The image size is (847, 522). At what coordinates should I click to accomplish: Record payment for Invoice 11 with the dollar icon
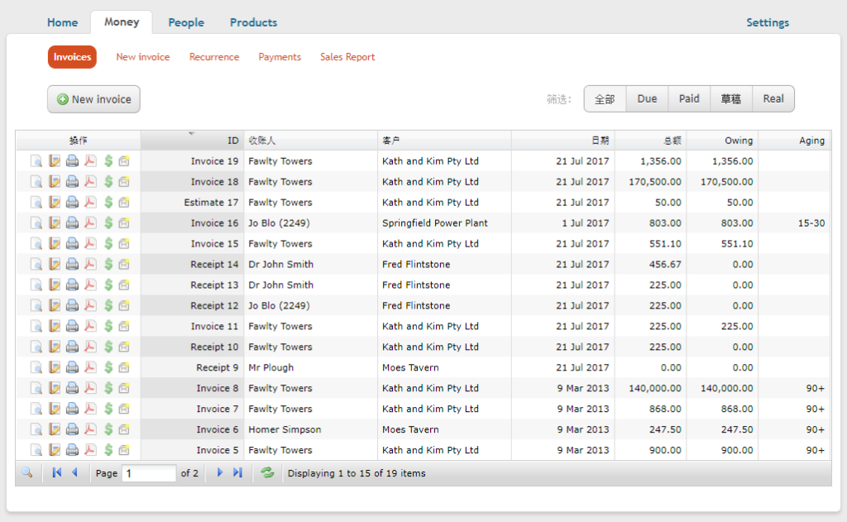[x=108, y=326]
